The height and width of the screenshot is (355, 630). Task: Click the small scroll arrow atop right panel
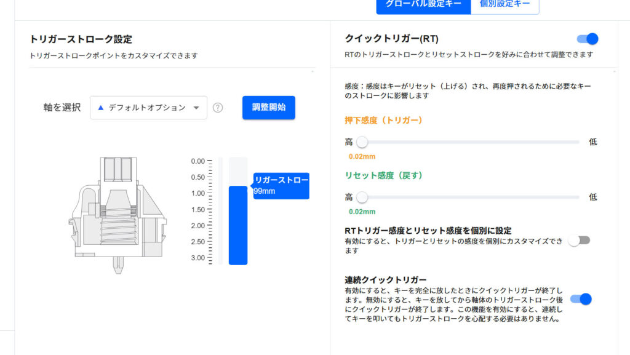[613, 71]
